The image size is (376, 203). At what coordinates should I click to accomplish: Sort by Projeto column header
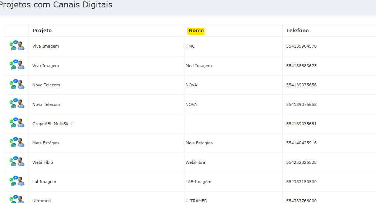pos(42,30)
